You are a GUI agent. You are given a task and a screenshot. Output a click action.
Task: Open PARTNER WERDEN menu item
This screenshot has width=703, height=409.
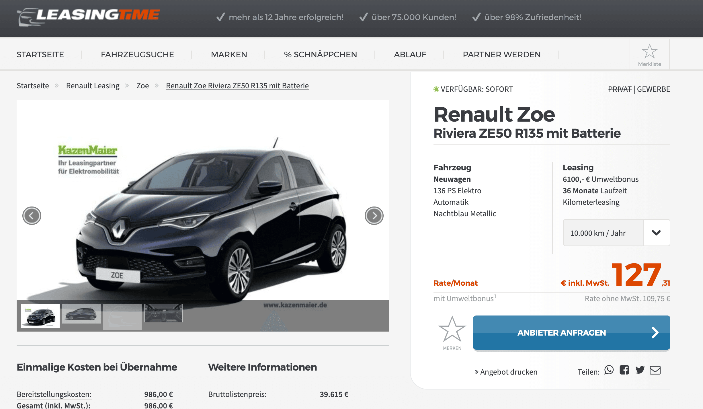click(x=501, y=54)
